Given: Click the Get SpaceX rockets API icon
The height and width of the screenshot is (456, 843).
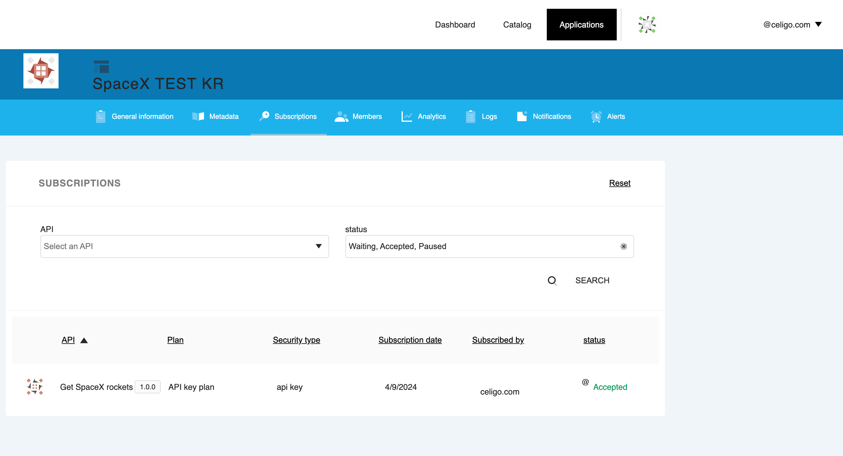Looking at the screenshot, I should [35, 387].
